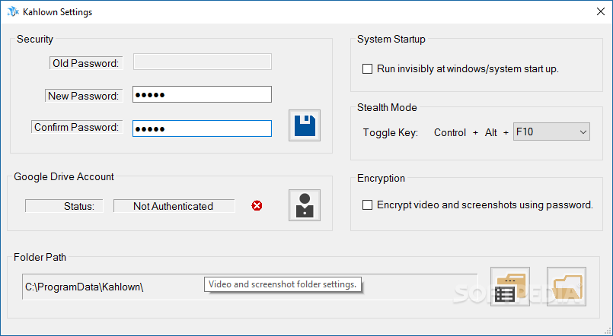Image resolution: width=613 pixels, height=336 pixels.
Task: Click the Folder Path group title
Action: pos(40,257)
